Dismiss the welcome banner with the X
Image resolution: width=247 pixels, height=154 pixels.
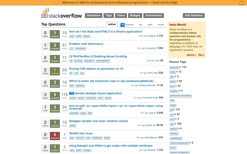[242, 3]
